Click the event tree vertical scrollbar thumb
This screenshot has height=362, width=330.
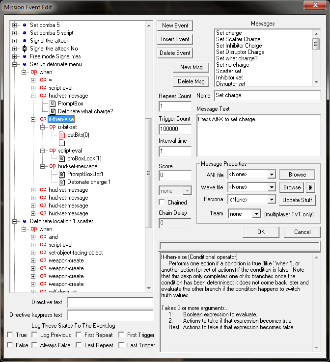point(149,173)
